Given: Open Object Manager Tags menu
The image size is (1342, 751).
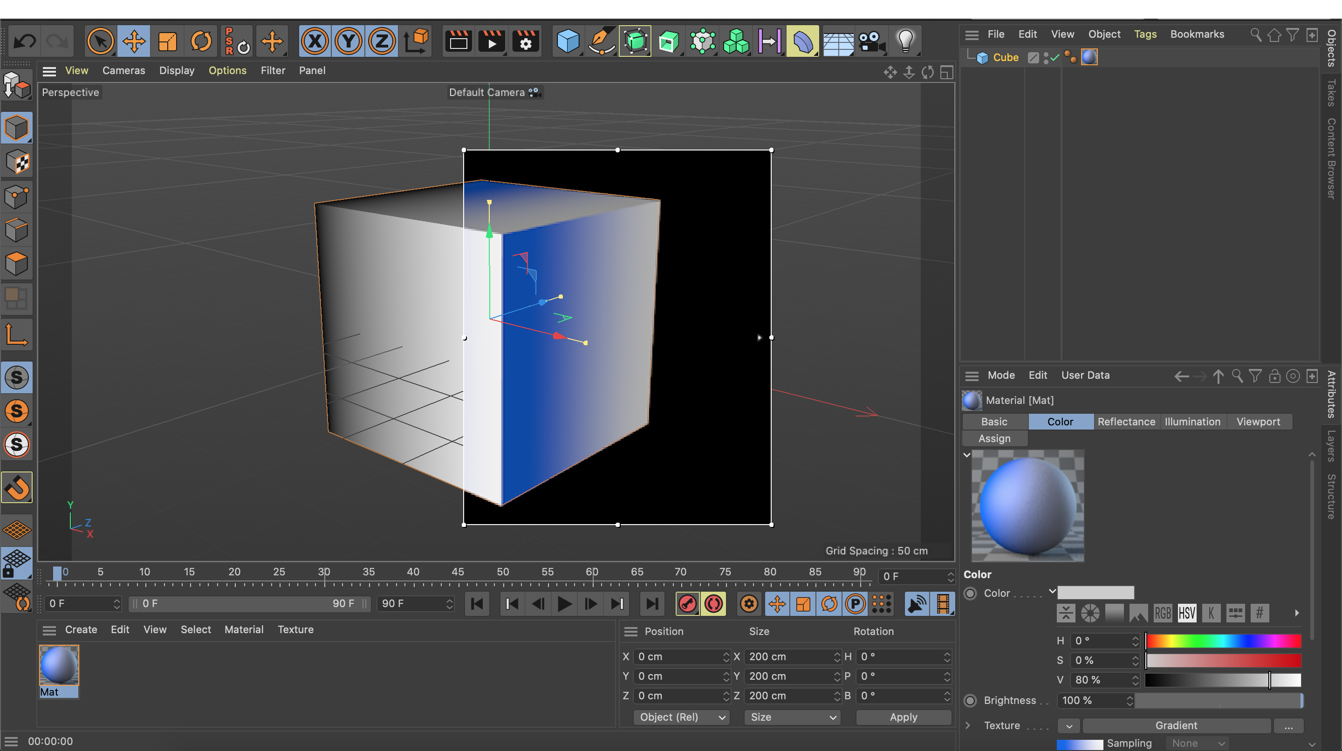Looking at the screenshot, I should point(1145,34).
